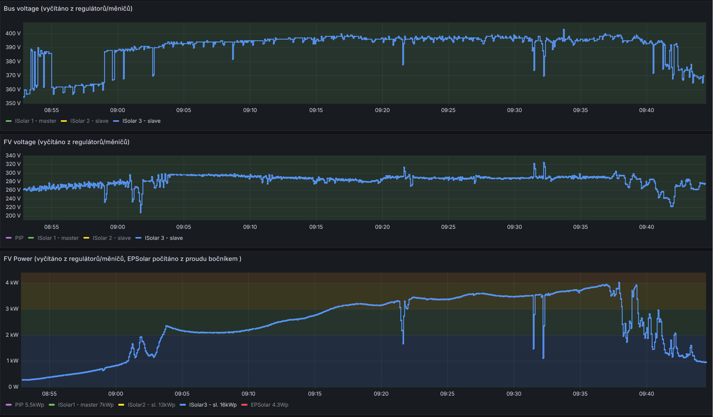Click red color swatch next to EPSolar 4.3Wp

(244, 405)
